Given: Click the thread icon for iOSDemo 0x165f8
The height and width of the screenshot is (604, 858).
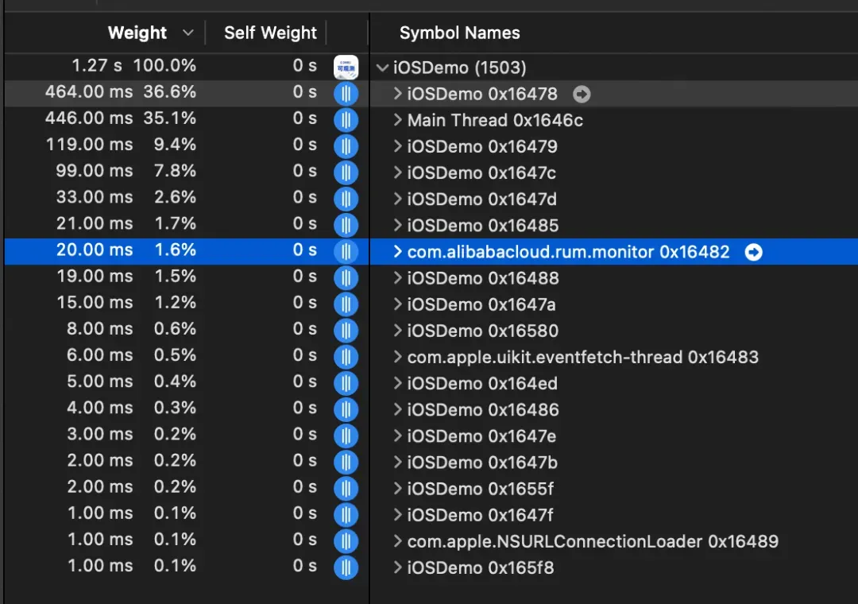Looking at the screenshot, I should tap(346, 567).
